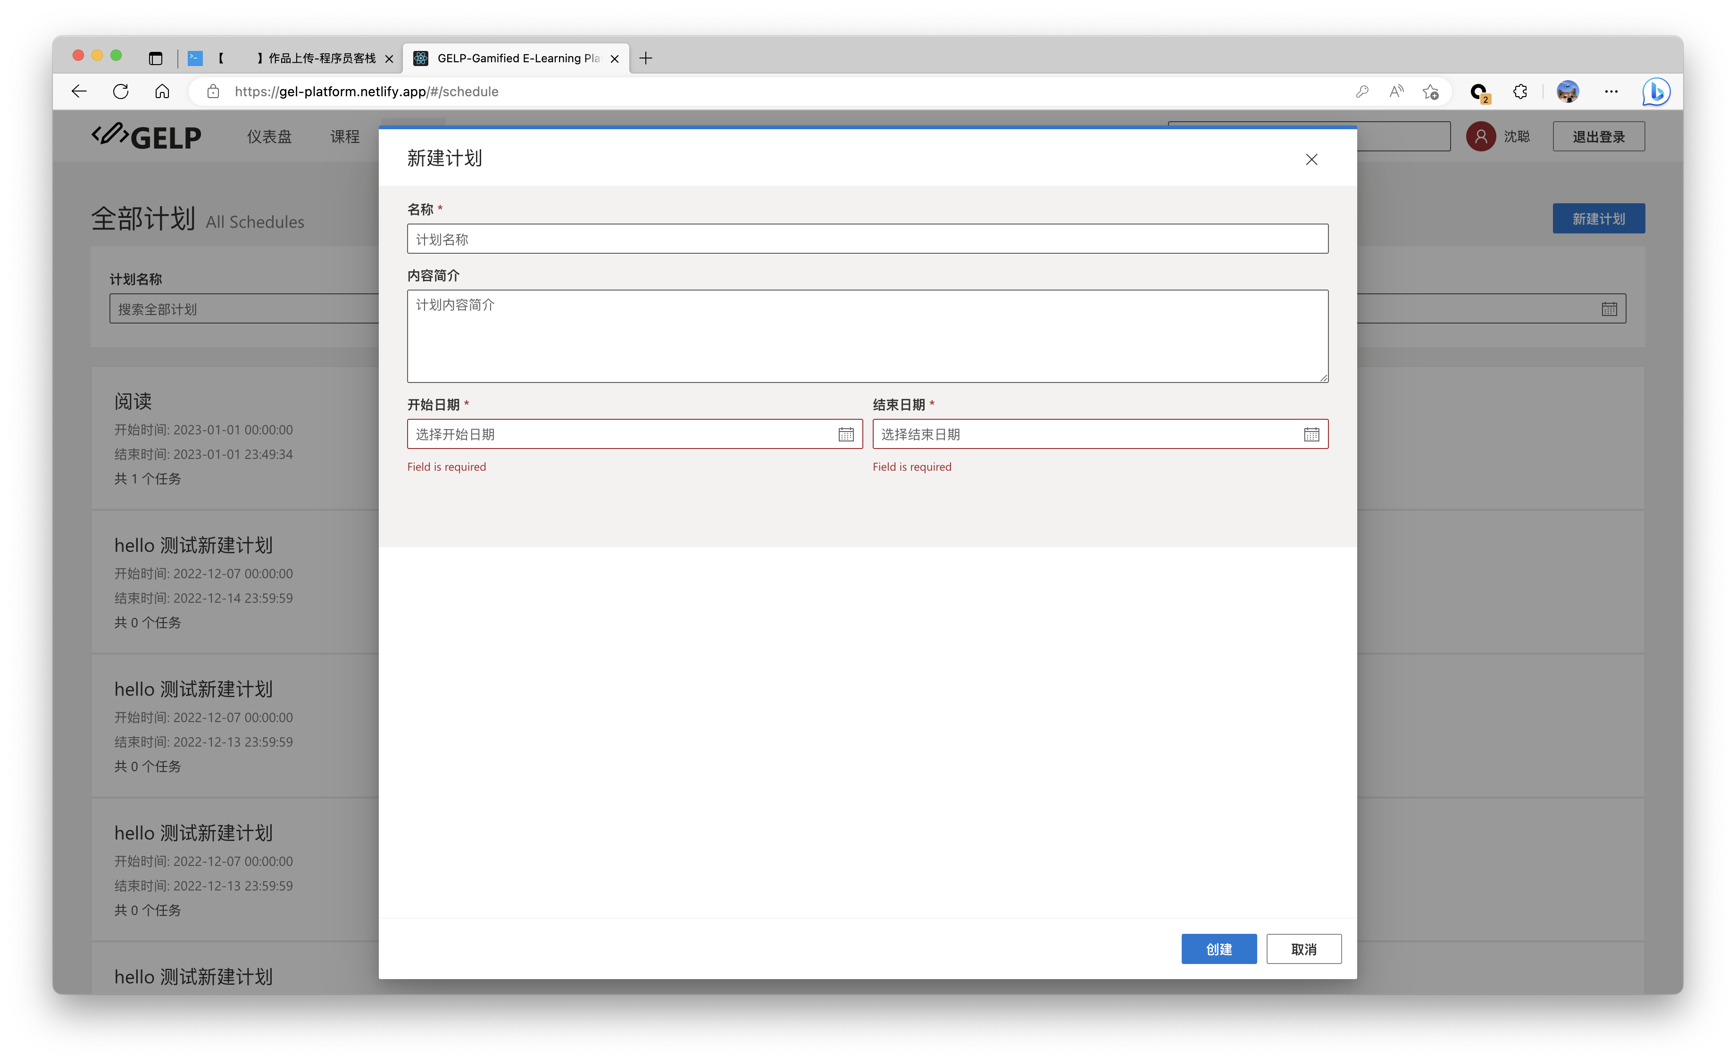1736x1064 pixels.
Task: Click the 选择结束日期 date field
Action: pos(1100,434)
